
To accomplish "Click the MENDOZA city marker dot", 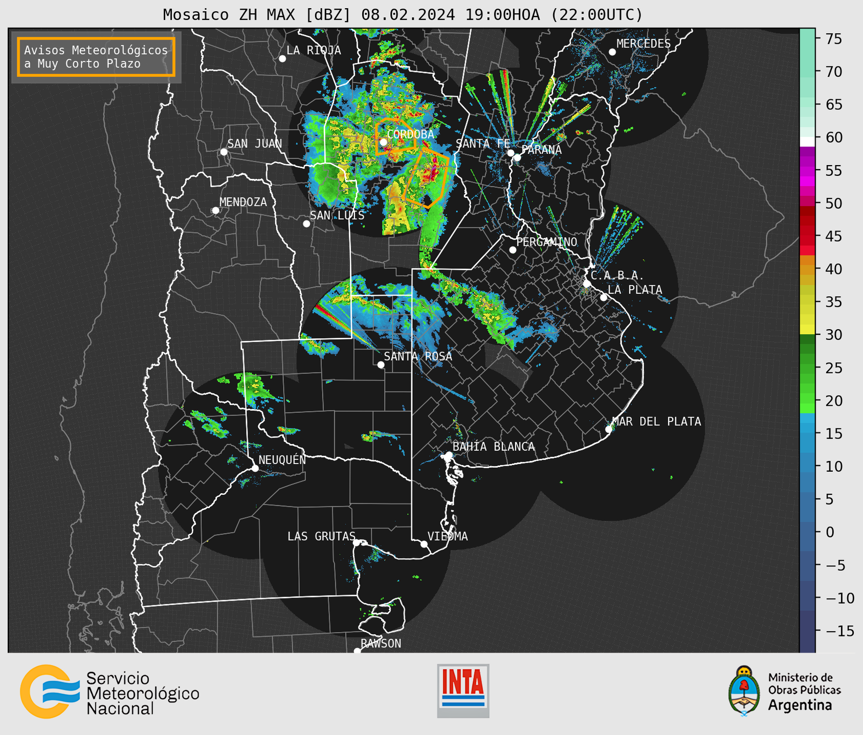I will click(215, 211).
